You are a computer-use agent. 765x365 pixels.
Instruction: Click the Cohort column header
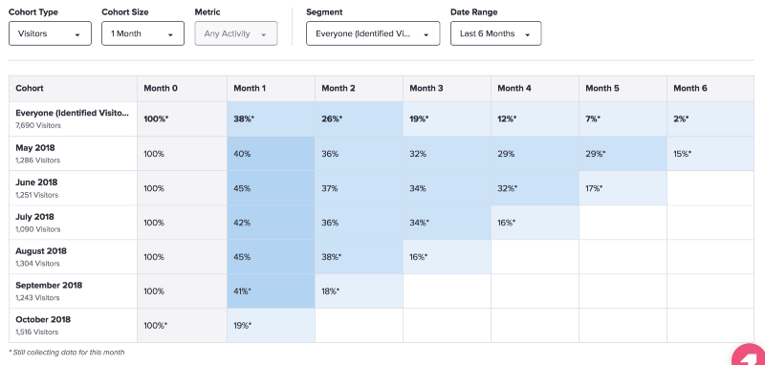[x=74, y=89]
